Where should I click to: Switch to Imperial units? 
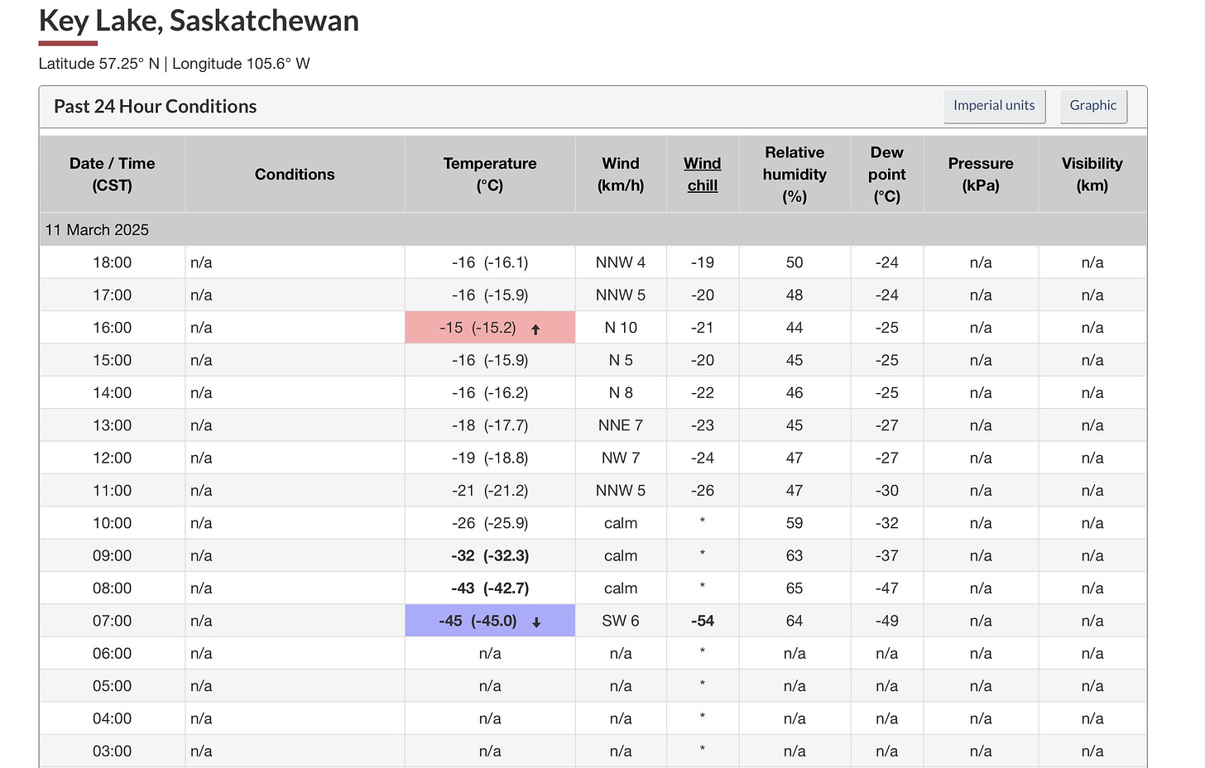click(994, 106)
